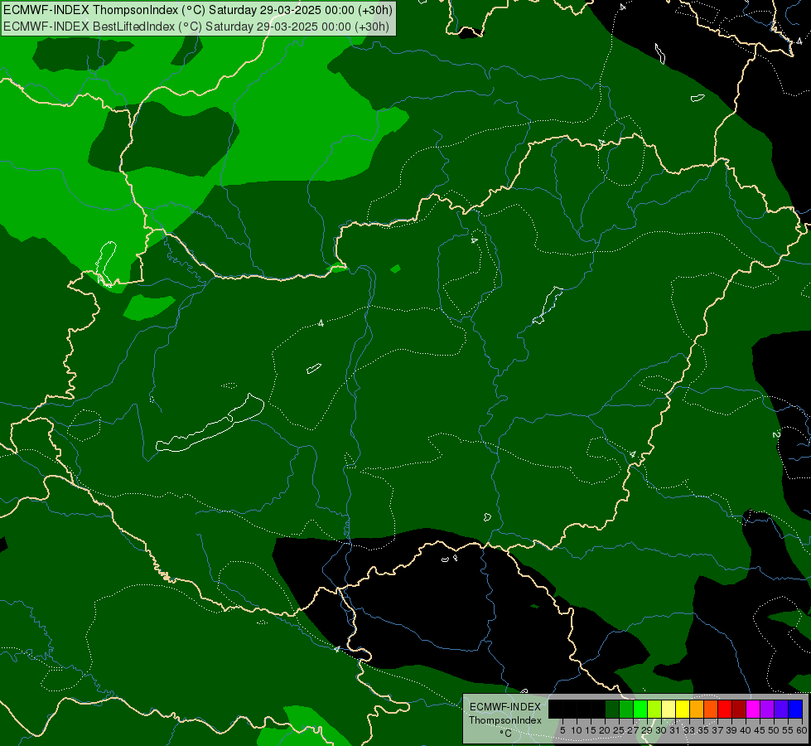Click the legend tick value 30
811x746 pixels.
(x=661, y=730)
